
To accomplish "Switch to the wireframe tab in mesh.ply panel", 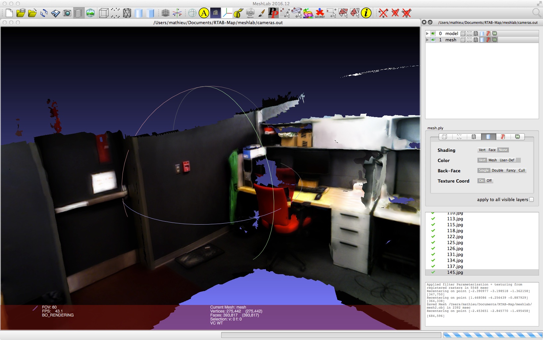I will [474, 137].
